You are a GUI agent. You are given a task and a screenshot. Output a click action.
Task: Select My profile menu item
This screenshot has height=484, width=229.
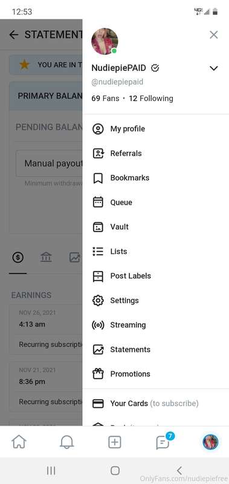click(156, 129)
